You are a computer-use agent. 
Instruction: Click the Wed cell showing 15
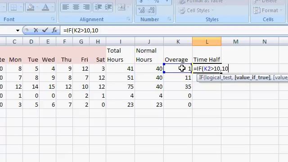48,86
